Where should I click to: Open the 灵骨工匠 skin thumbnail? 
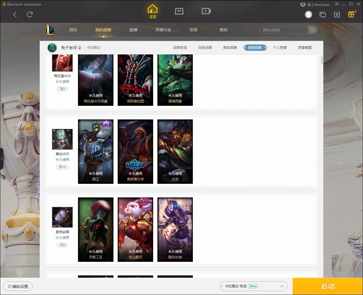(96, 229)
